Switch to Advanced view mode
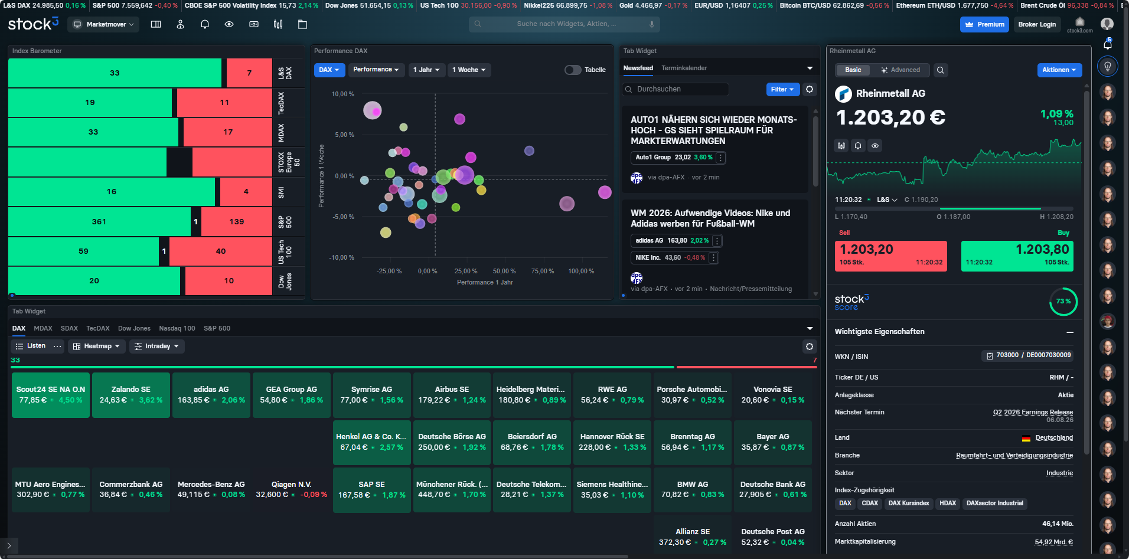 900,70
